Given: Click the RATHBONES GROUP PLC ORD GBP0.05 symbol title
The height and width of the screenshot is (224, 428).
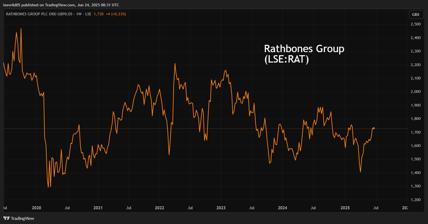Looking at the screenshot, I should 39,14.
